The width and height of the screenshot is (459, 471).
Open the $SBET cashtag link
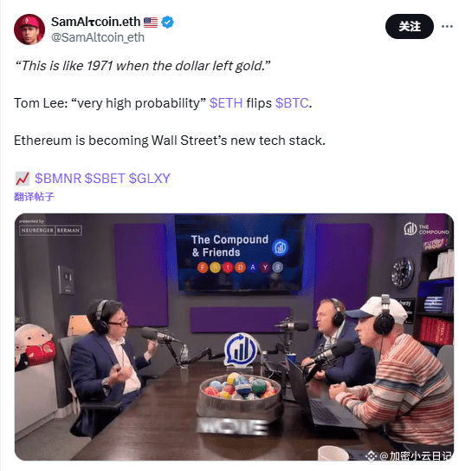point(105,179)
